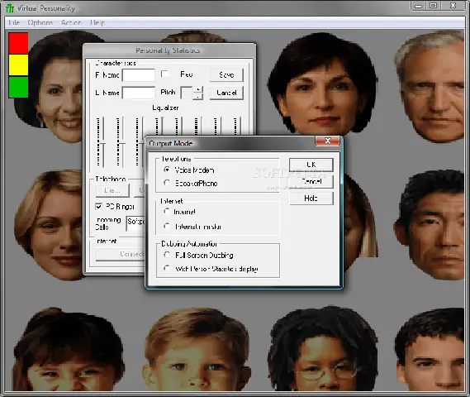Choose the Internet radio button

coord(167,211)
